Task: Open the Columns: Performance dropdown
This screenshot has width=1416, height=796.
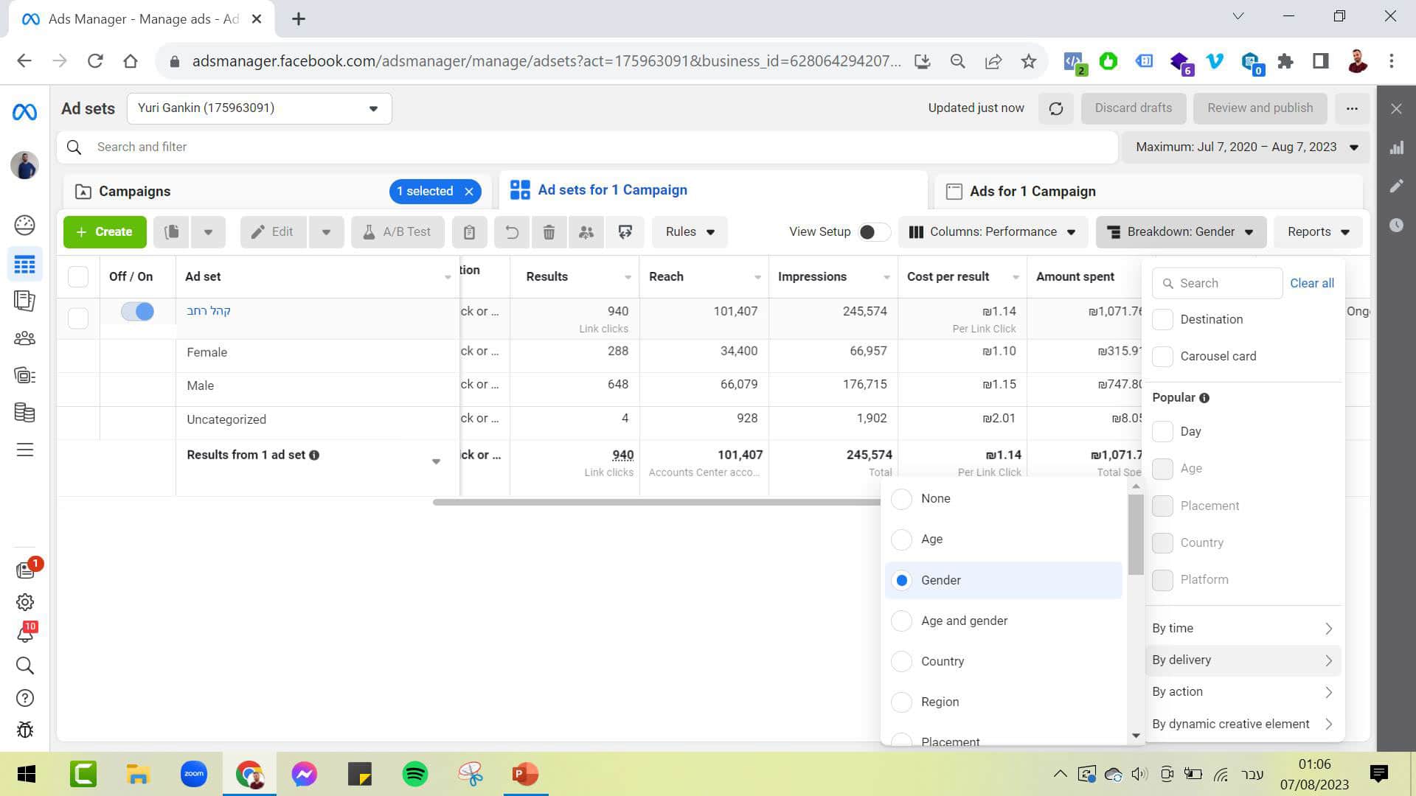Action: tap(992, 232)
